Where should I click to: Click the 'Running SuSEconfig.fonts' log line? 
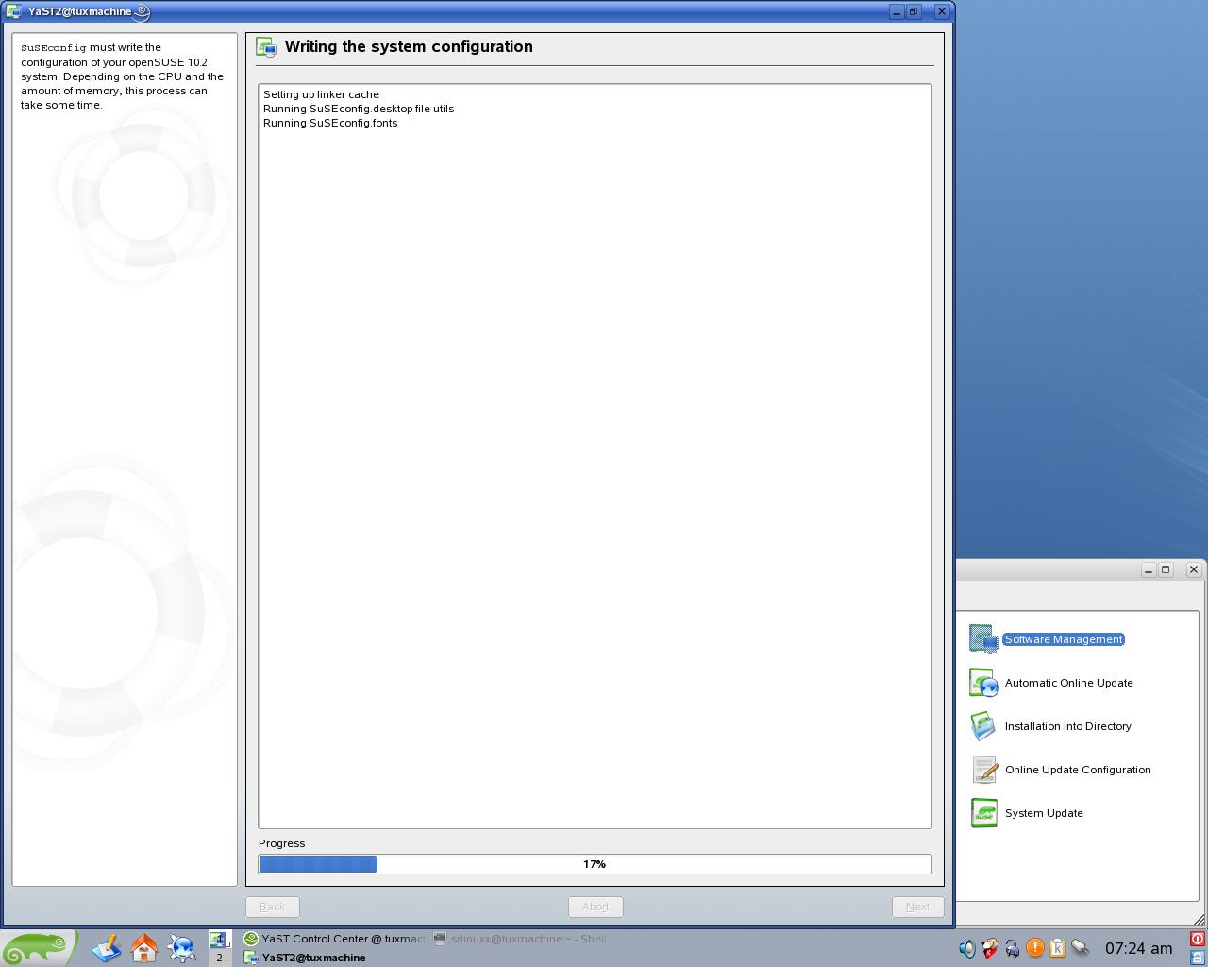[x=330, y=123]
